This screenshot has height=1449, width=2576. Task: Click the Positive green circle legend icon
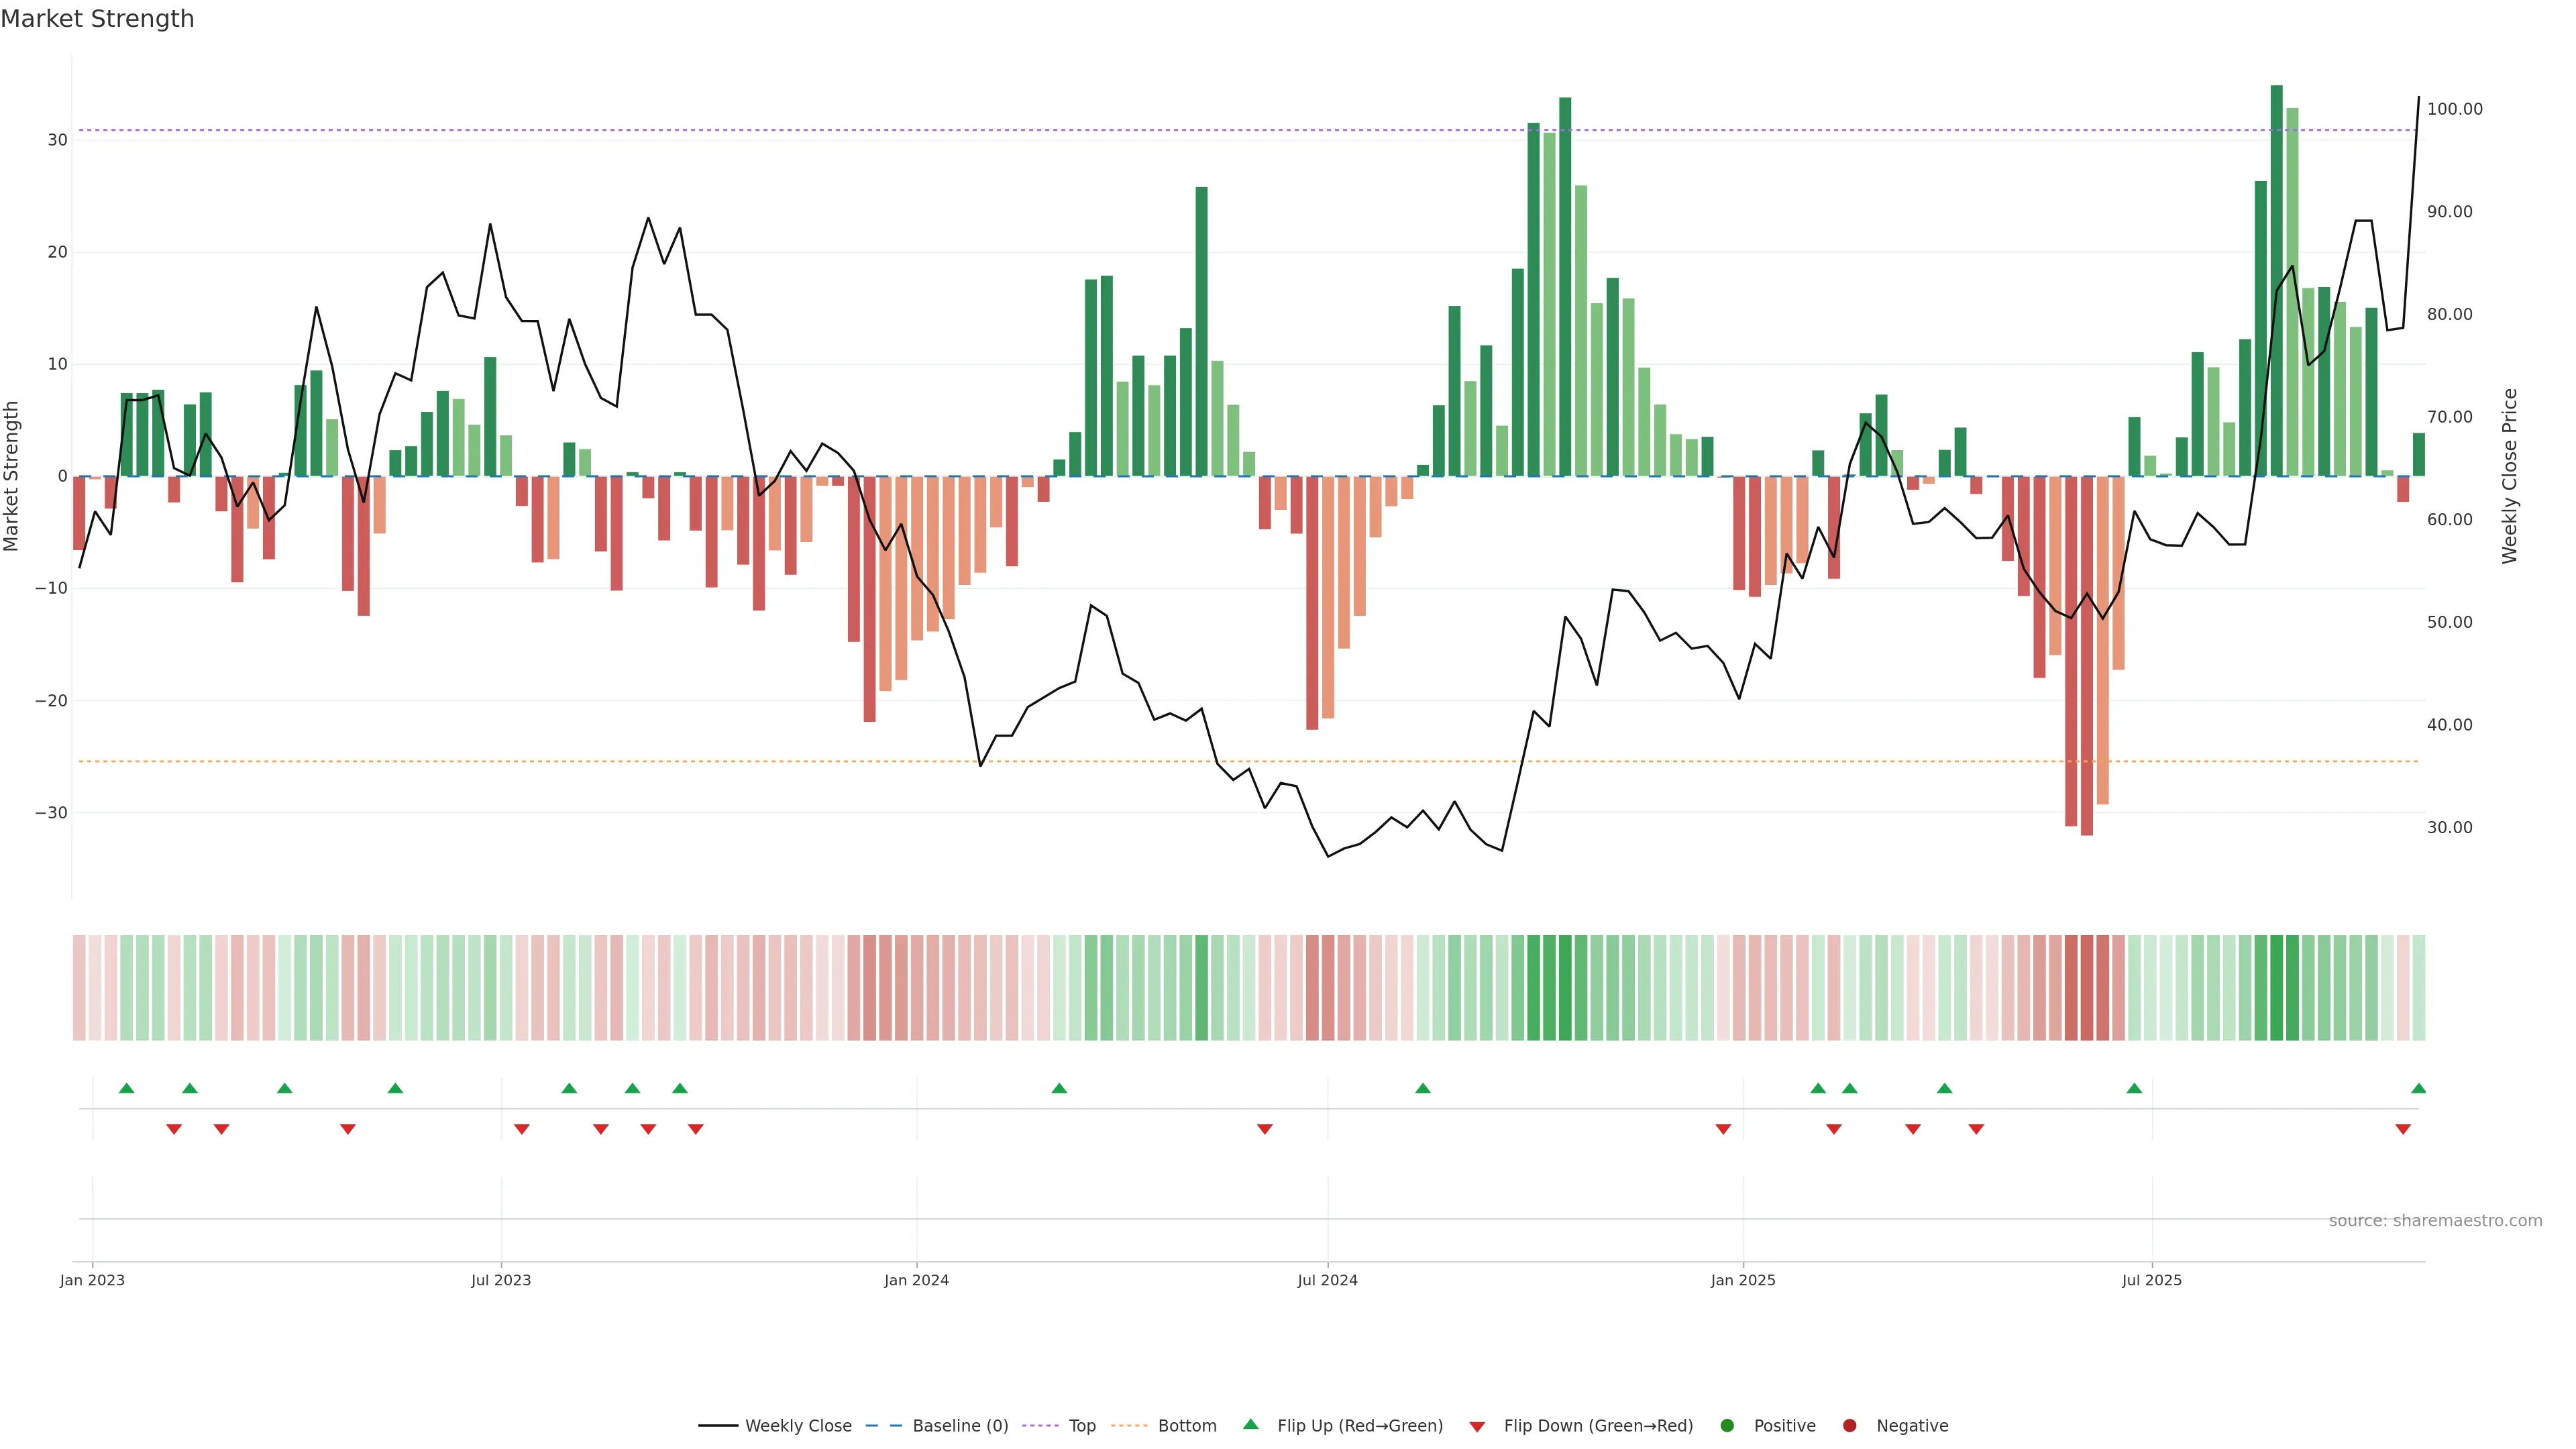click(x=1727, y=1426)
